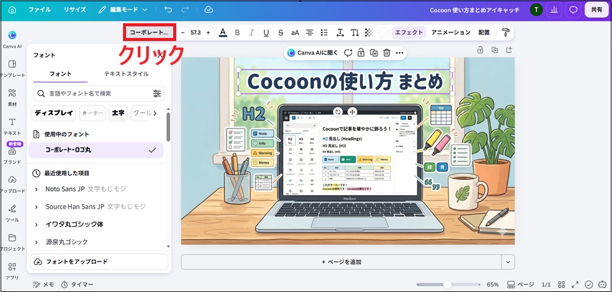612x292 pixels.
Task: Close the フォント panel
Action: [160, 55]
